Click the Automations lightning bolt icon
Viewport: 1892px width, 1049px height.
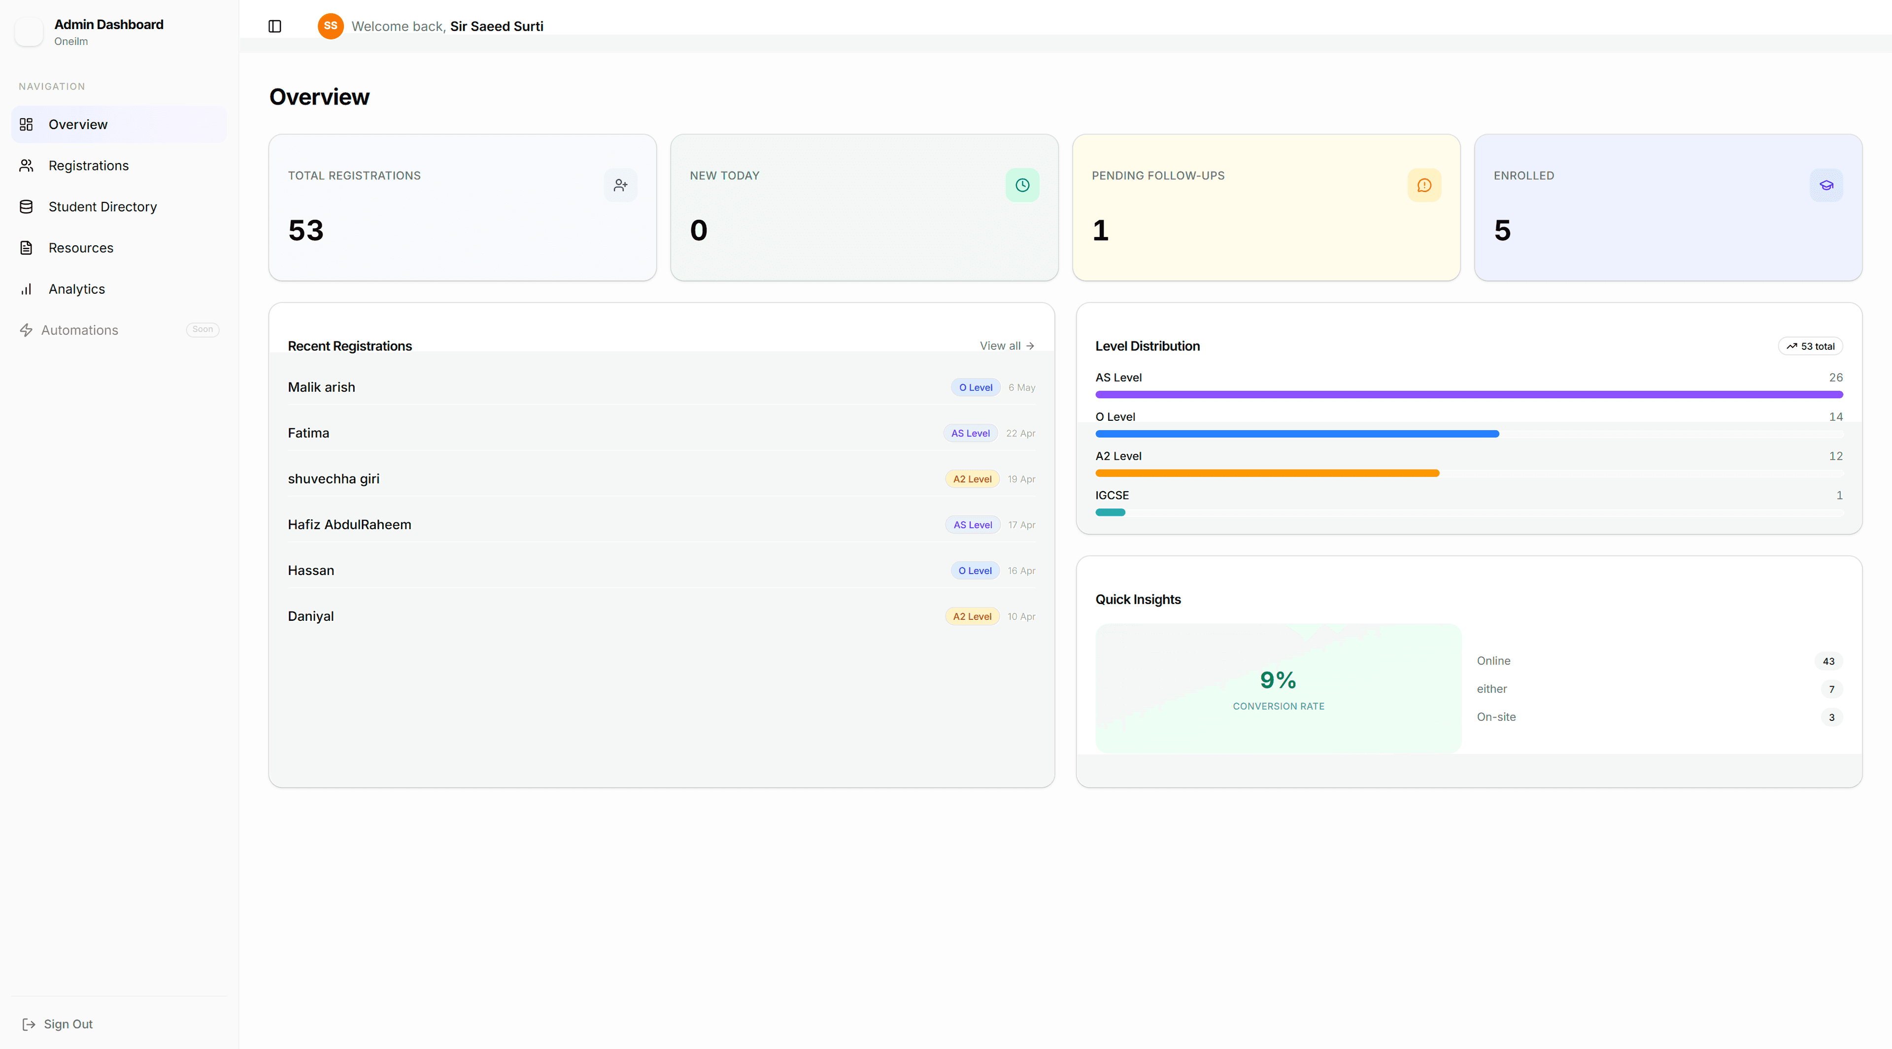coord(27,331)
